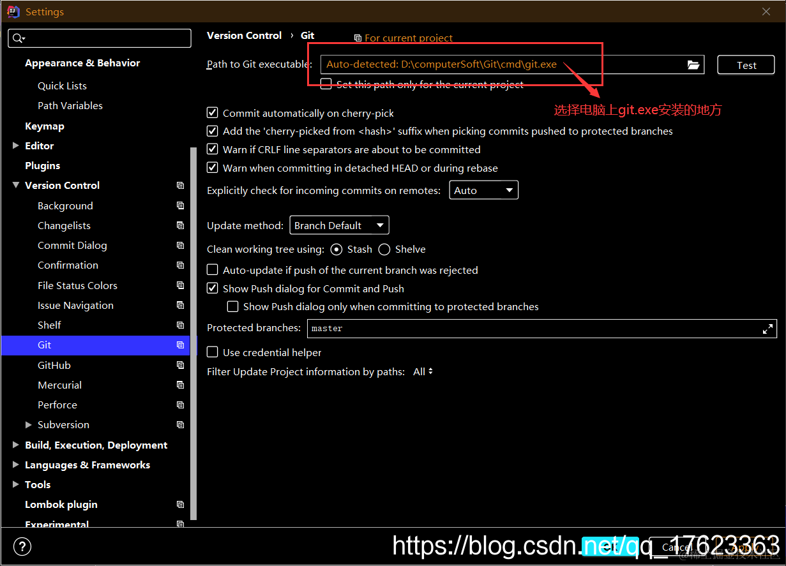786x566 pixels.
Task: Select the Stash radio button
Action: [x=336, y=249]
